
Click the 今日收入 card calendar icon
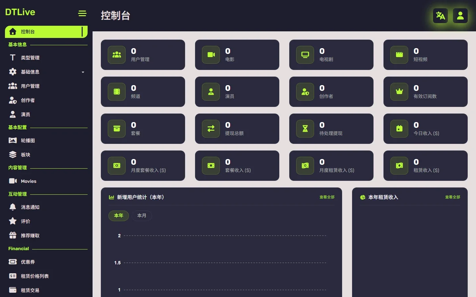click(x=399, y=129)
